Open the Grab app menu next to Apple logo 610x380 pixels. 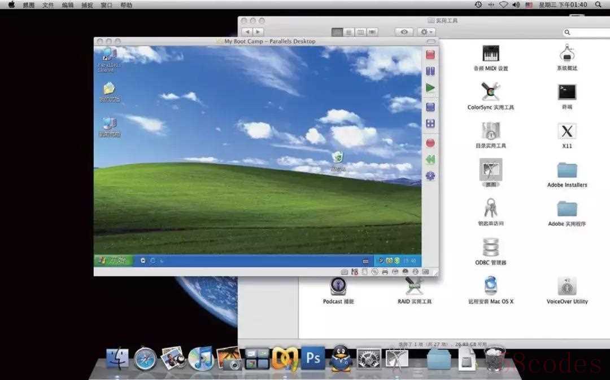click(28, 5)
